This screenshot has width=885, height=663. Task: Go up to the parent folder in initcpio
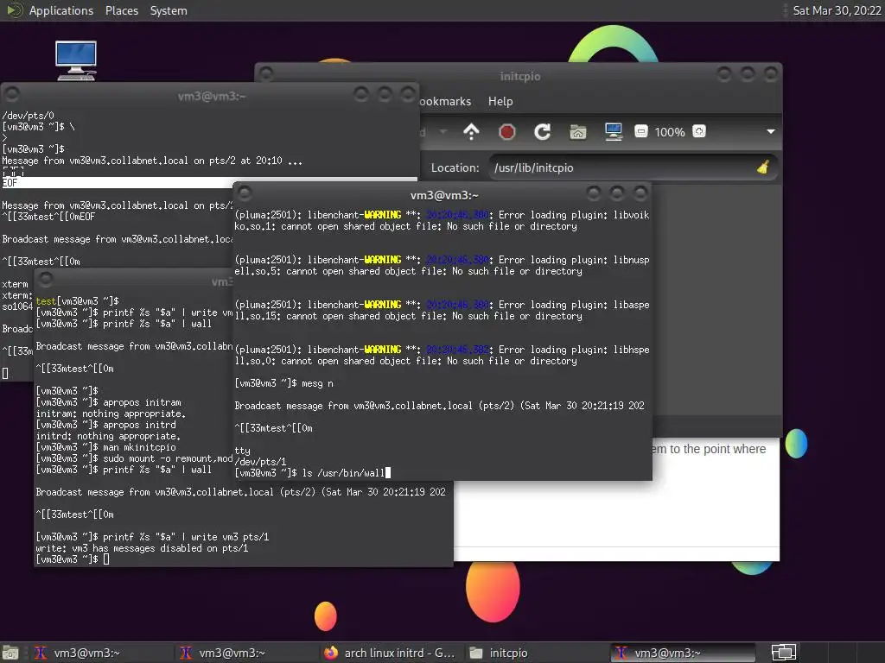471,132
